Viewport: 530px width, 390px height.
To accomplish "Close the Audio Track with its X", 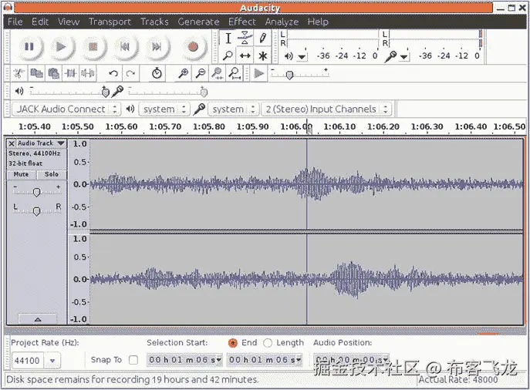I will tap(12, 143).
